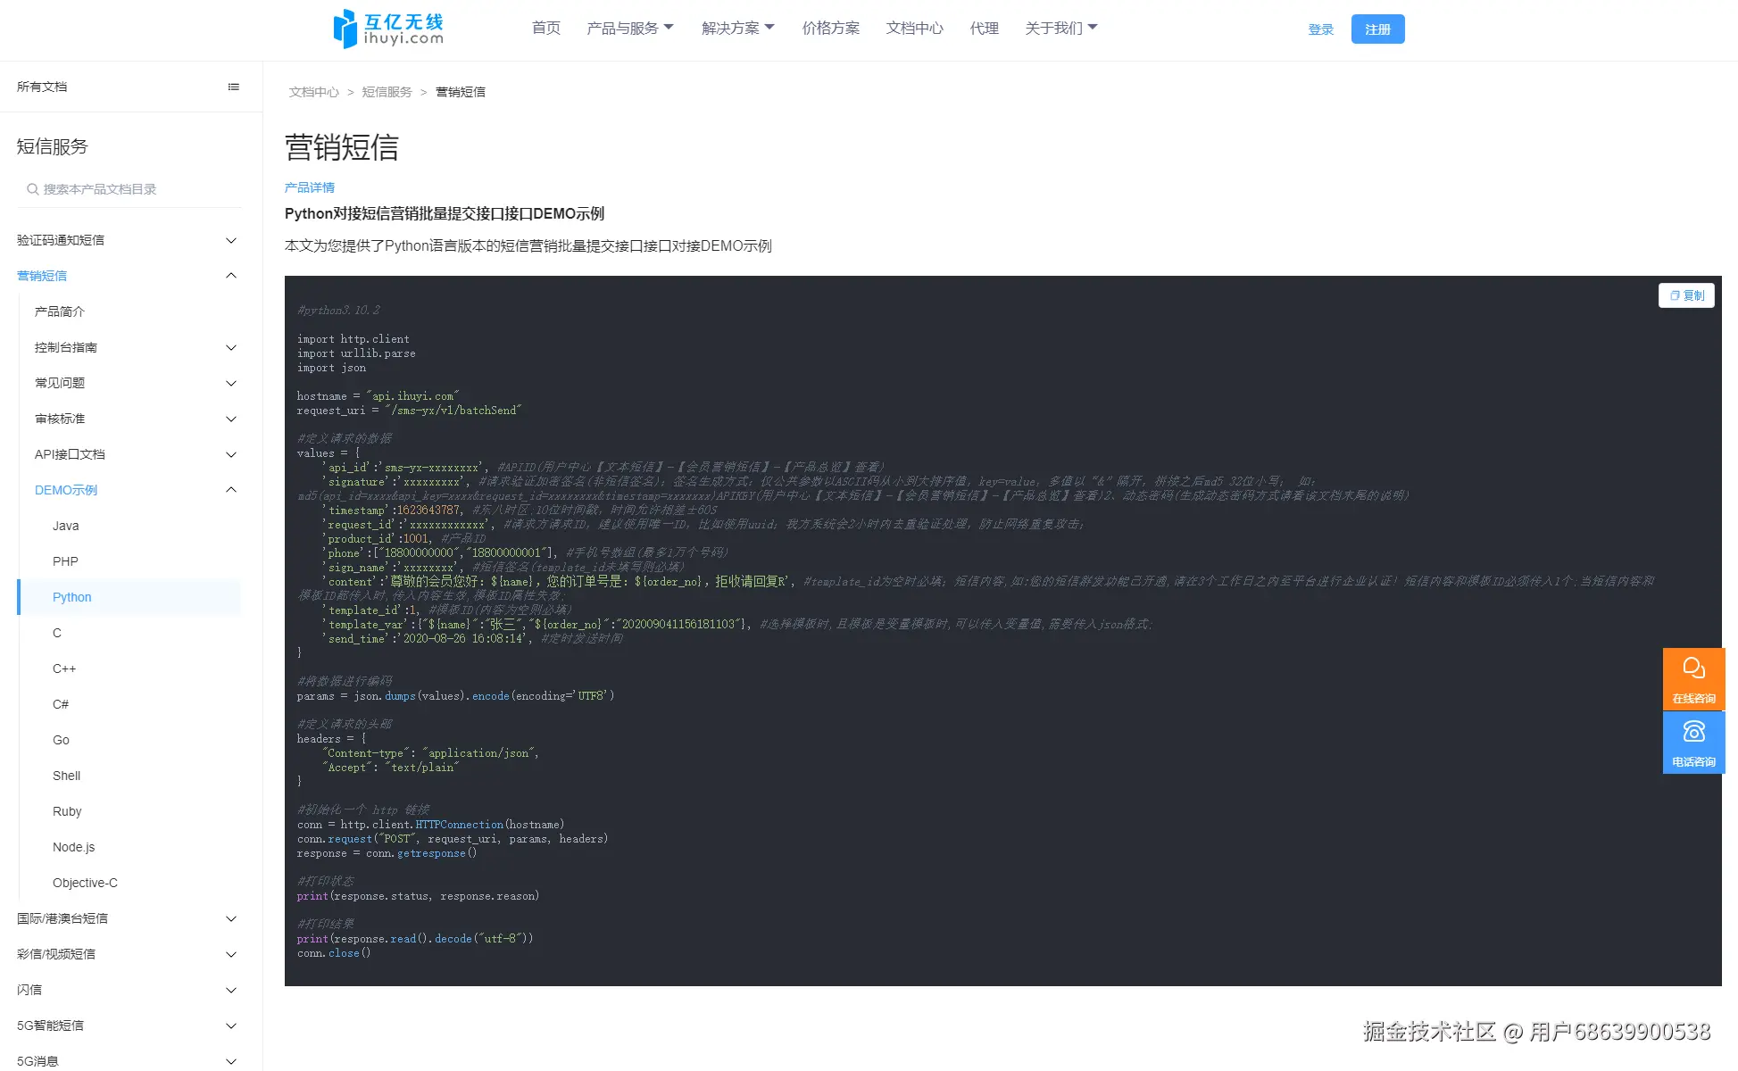Select Java in the DEMO示例 list
The image size is (1738, 1071).
pyautogui.click(x=65, y=526)
